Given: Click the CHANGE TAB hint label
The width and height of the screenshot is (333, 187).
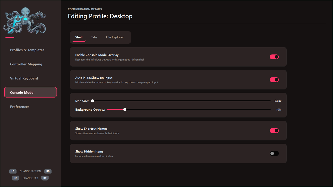Looking at the screenshot, I should point(30,178).
